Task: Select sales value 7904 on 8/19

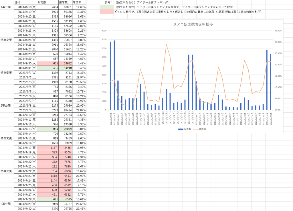Action: coord(48,12)
